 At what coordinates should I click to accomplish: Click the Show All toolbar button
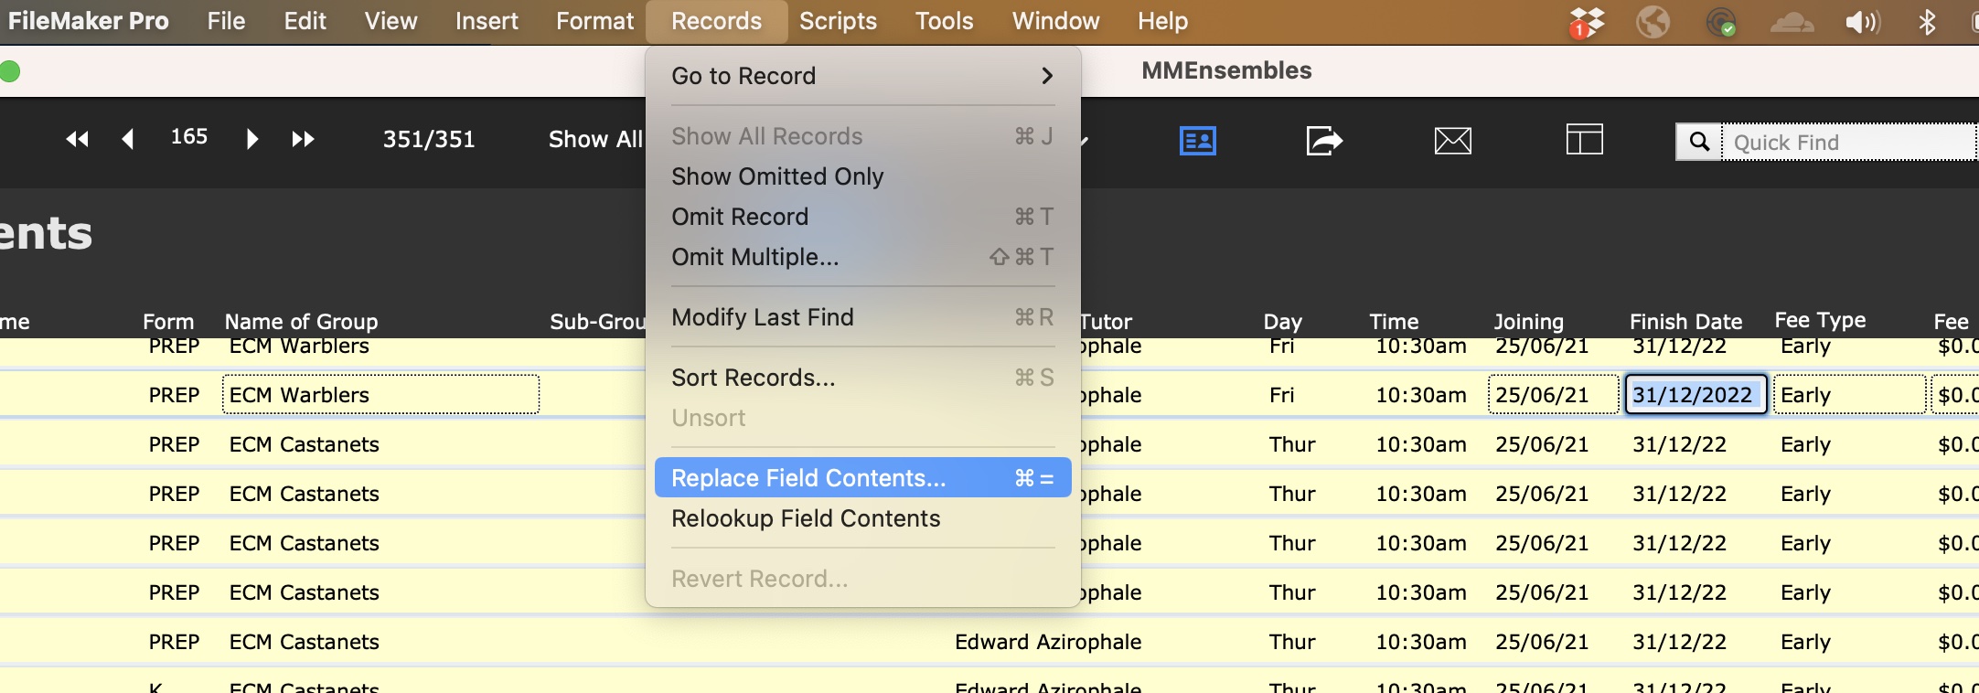tap(595, 139)
